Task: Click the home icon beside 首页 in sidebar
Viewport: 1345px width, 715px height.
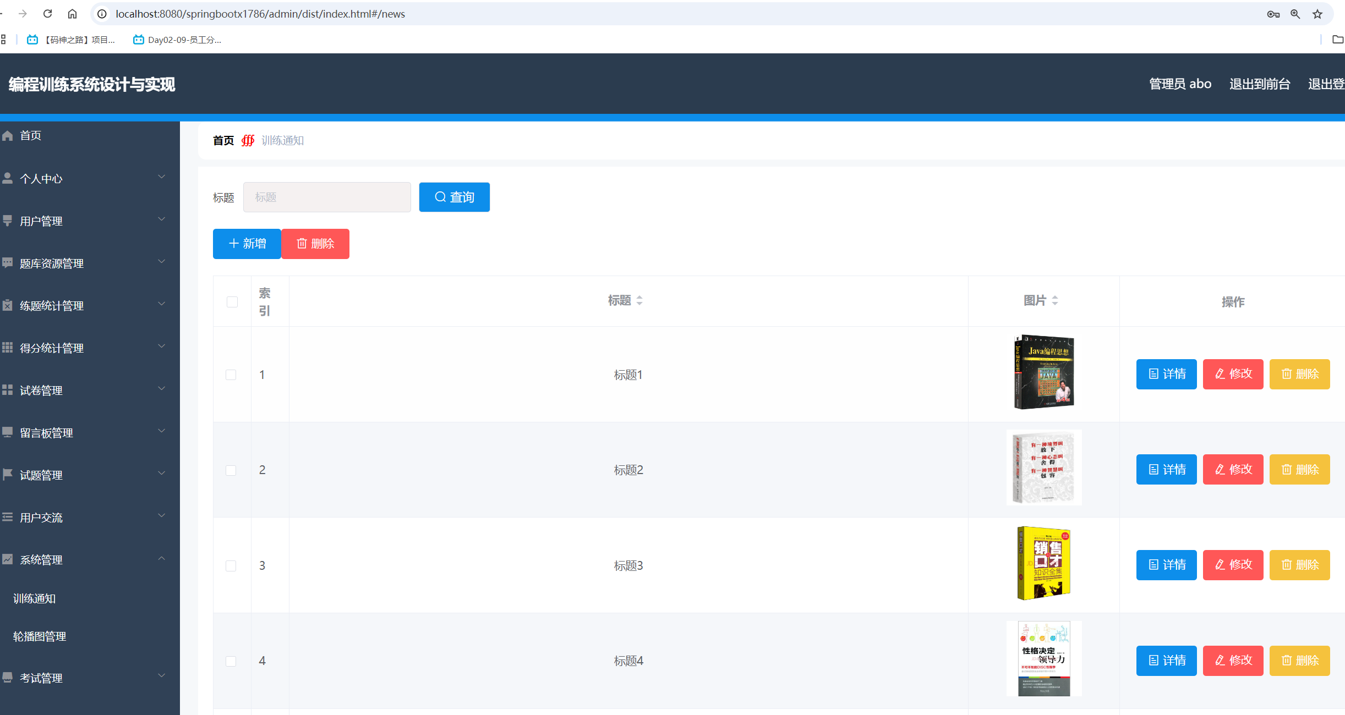Action: tap(8, 135)
